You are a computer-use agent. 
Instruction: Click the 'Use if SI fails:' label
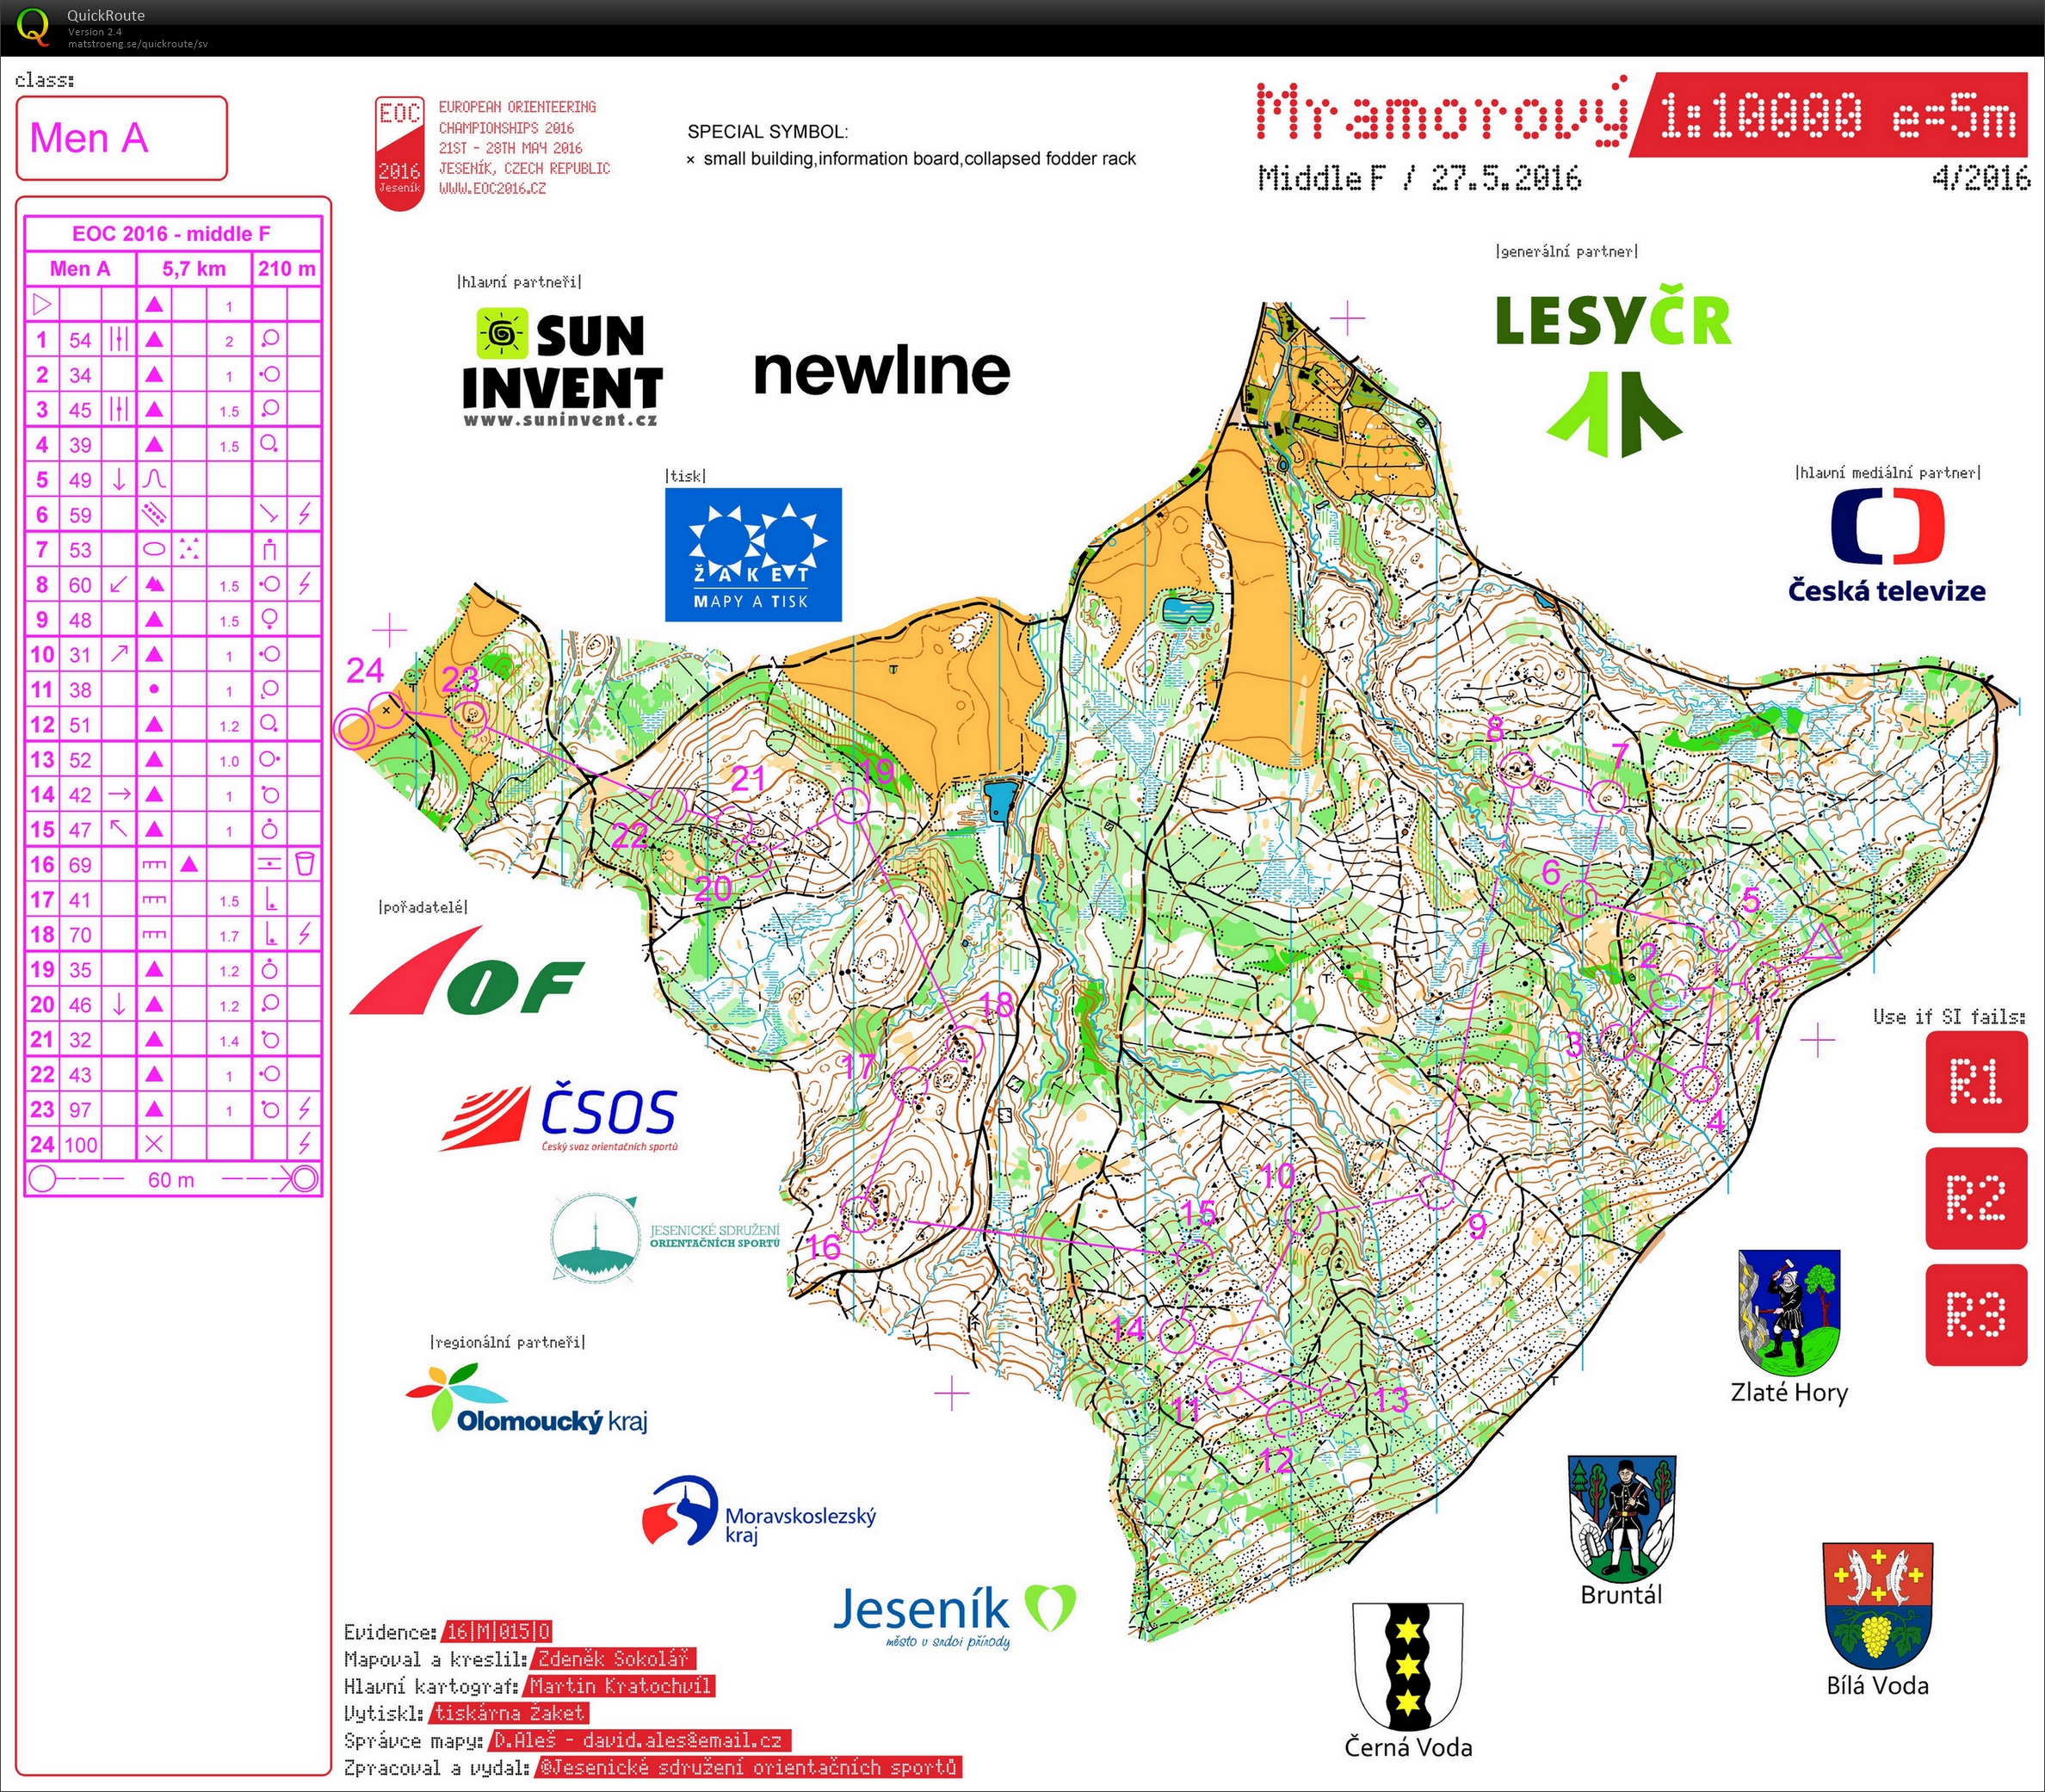[x=1949, y=1016]
